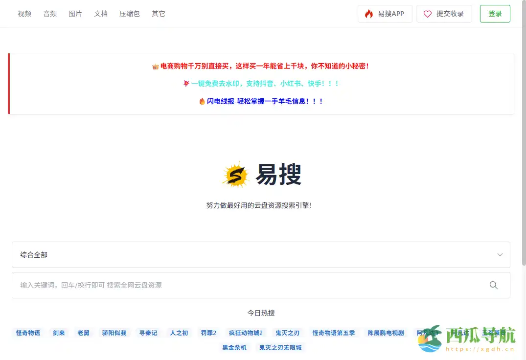The width and height of the screenshot is (526, 360).
Task: Click the 鬼灭之刃 hot search tag
Action: click(287, 333)
